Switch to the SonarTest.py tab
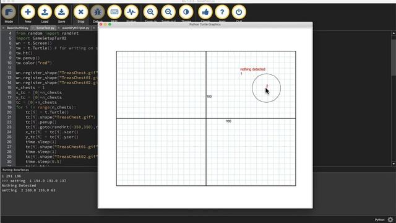This screenshot has width=396, height=223. (x=45, y=28)
